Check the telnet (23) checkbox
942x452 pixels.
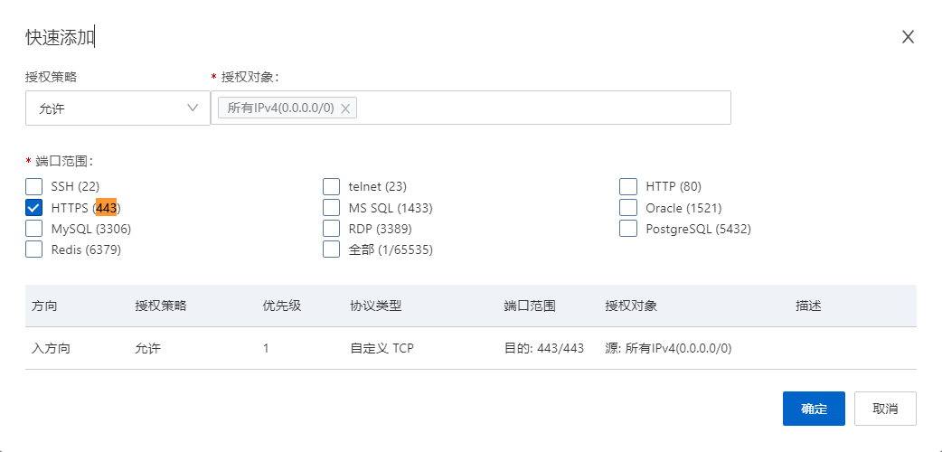click(x=332, y=187)
